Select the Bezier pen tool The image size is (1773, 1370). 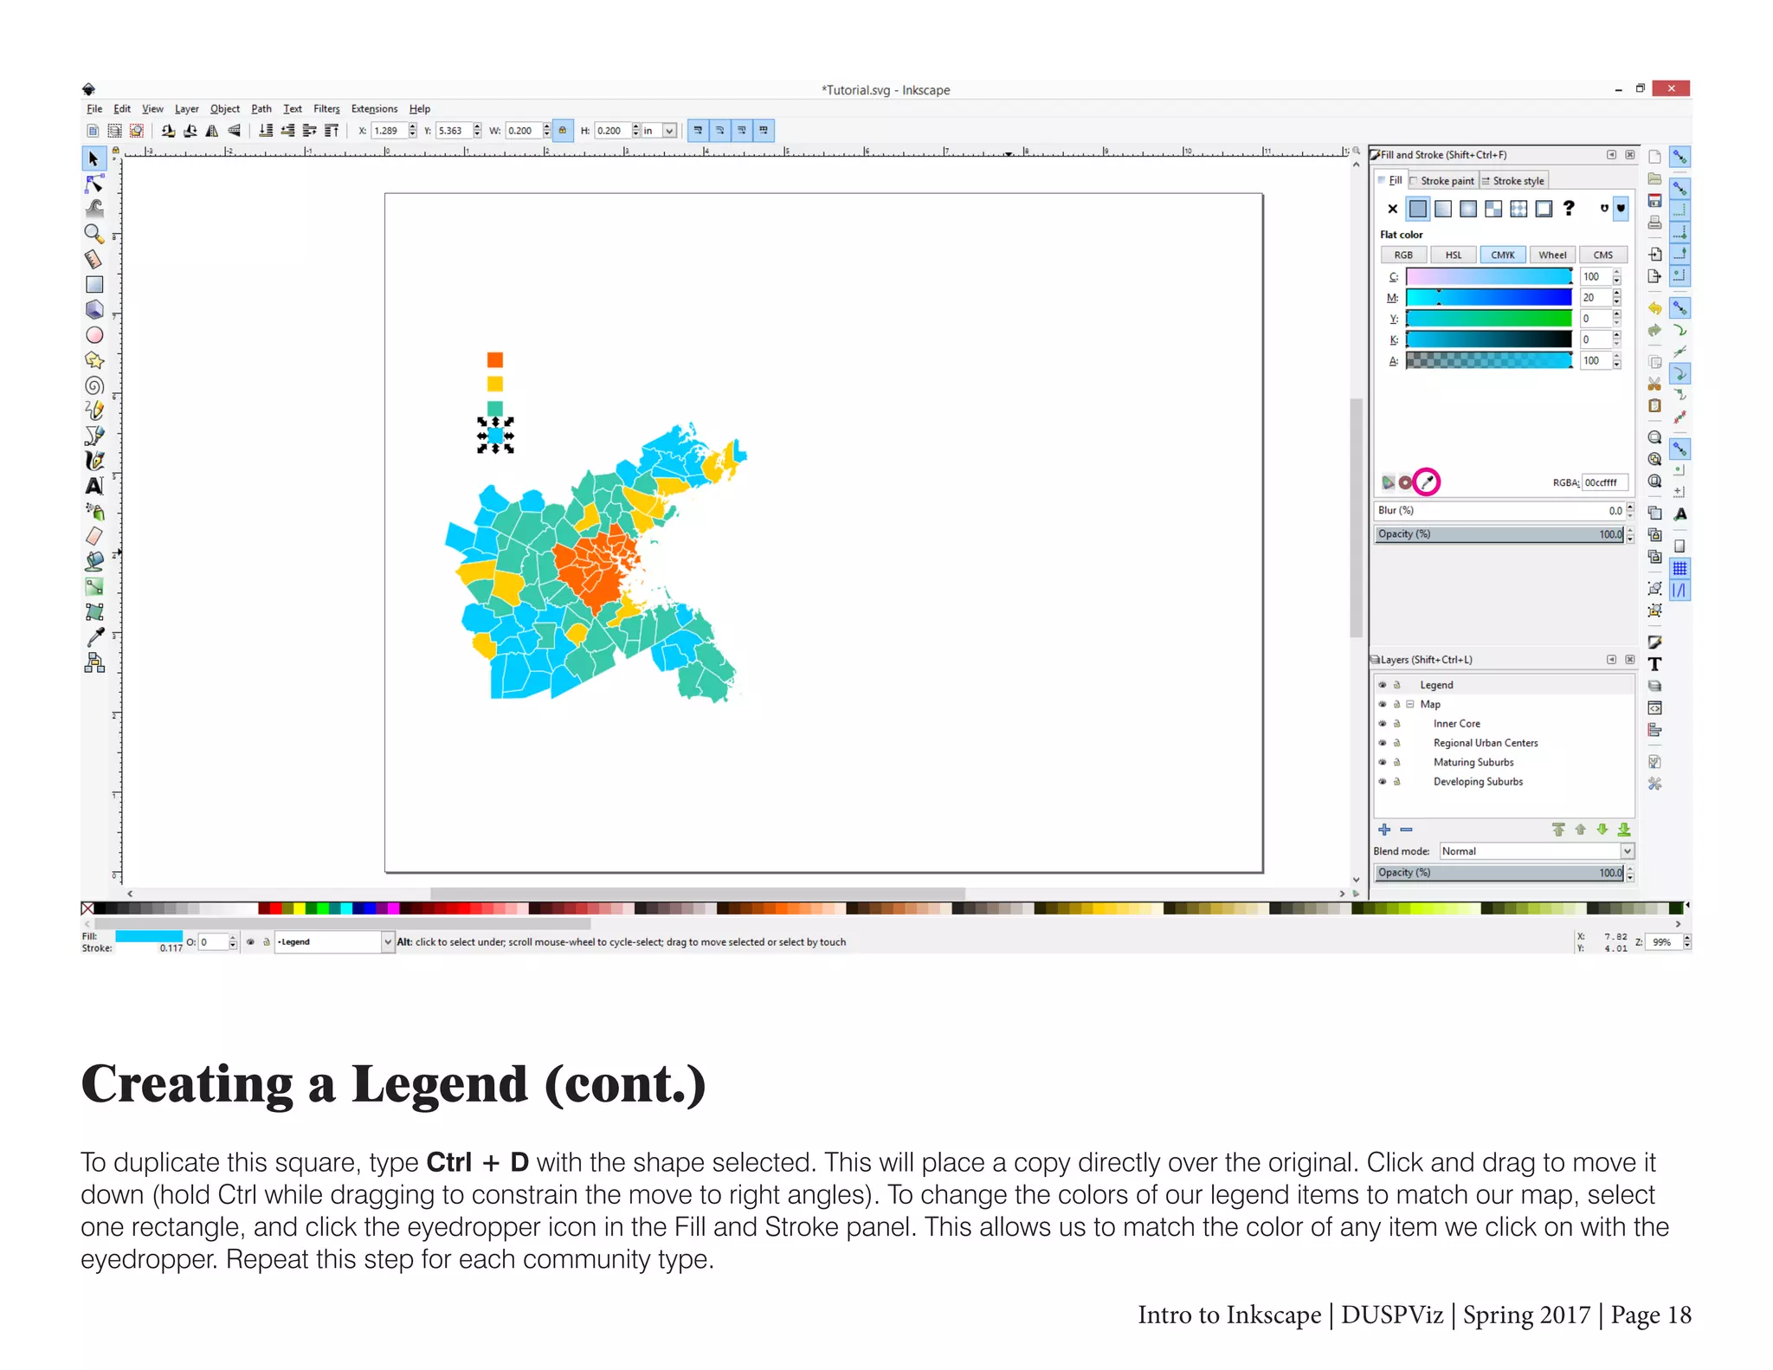[94, 436]
